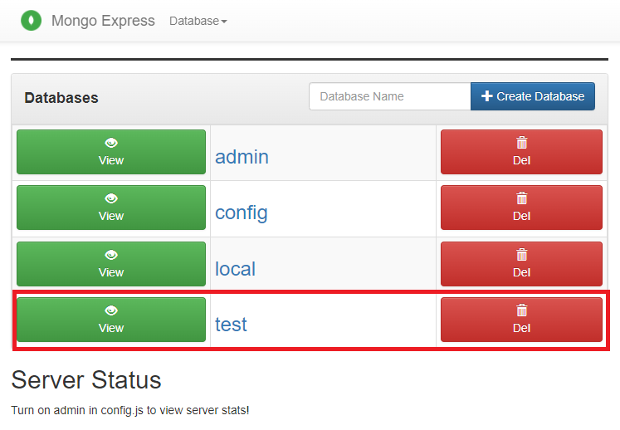
Task: View the admin database
Action: coord(111,152)
